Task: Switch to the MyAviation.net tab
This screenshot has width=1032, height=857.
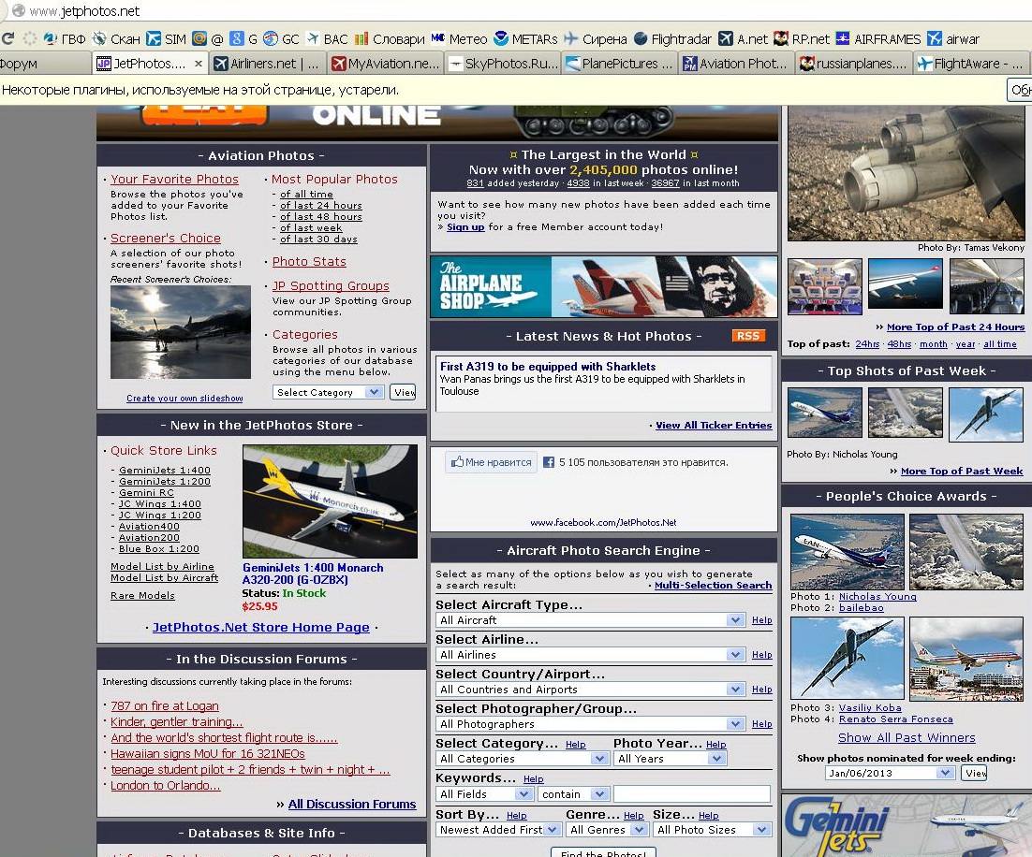Action: [x=385, y=63]
